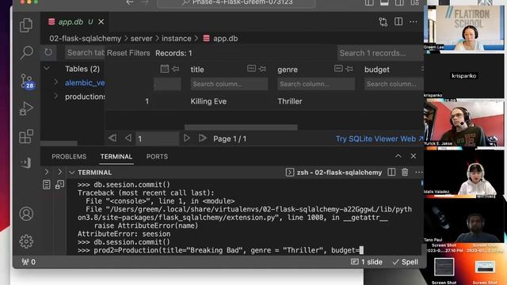Click the status bar ports indicator
Viewport: 507px width, 285px height.
[x=29, y=262]
